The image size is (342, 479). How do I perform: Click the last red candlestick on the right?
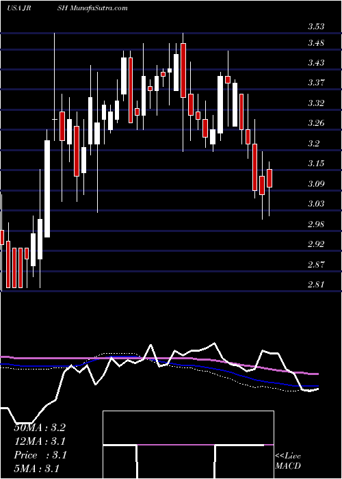[269, 178]
